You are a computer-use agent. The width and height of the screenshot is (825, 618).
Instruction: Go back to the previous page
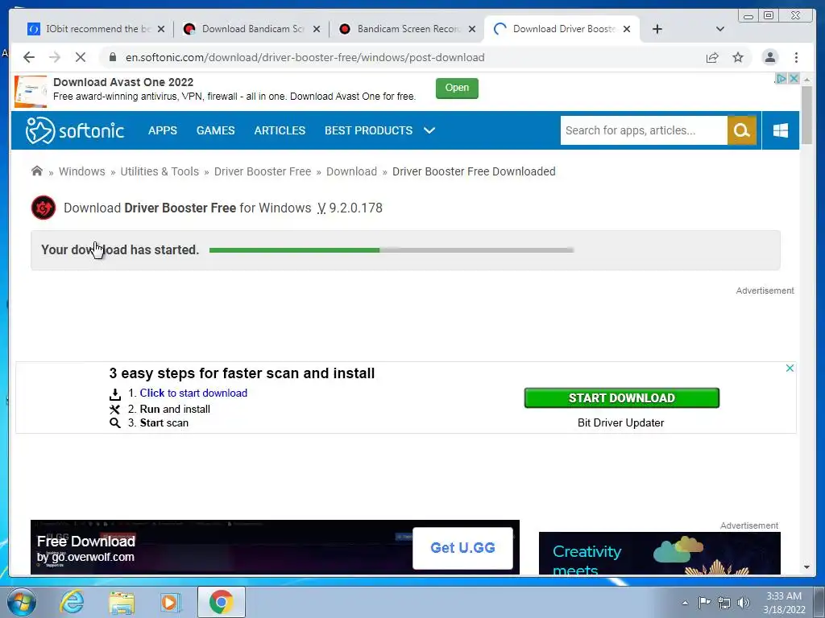coord(29,57)
